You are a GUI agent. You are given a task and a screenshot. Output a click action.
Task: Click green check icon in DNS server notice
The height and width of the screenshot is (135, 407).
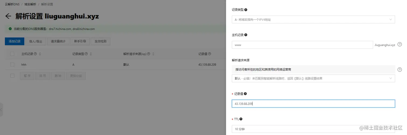pyautogui.click(x=10, y=29)
